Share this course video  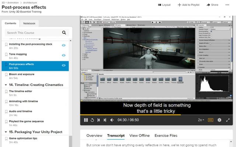click(212, 5)
